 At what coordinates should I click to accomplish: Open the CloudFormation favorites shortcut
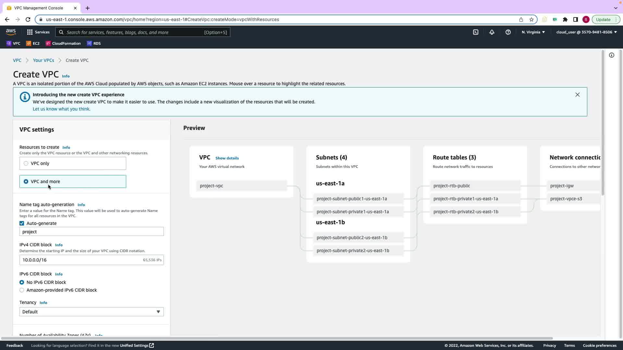coord(63,43)
